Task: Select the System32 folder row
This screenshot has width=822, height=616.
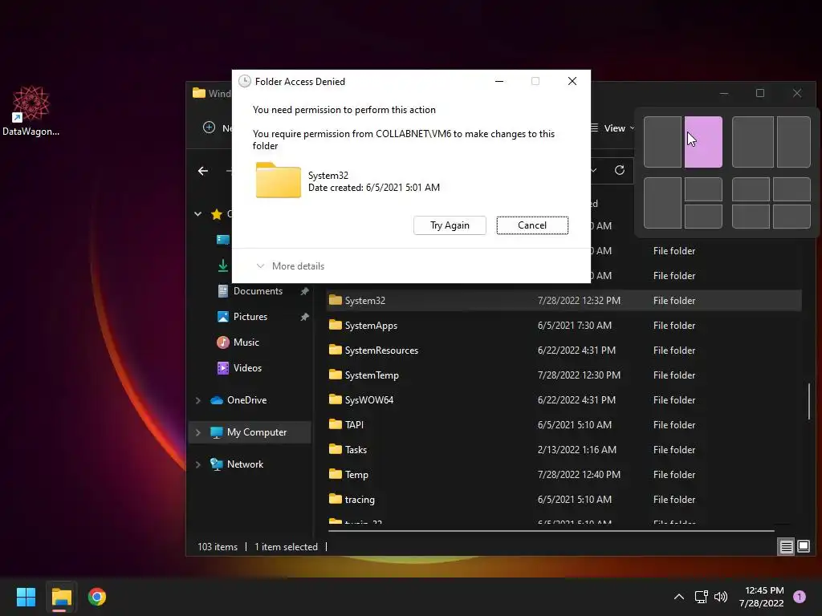Action: point(564,301)
